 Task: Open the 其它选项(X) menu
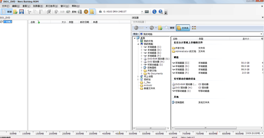click(x=52, y=6)
